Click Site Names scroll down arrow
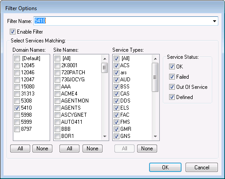Viewport: 225px width, 179px height. click(105, 136)
